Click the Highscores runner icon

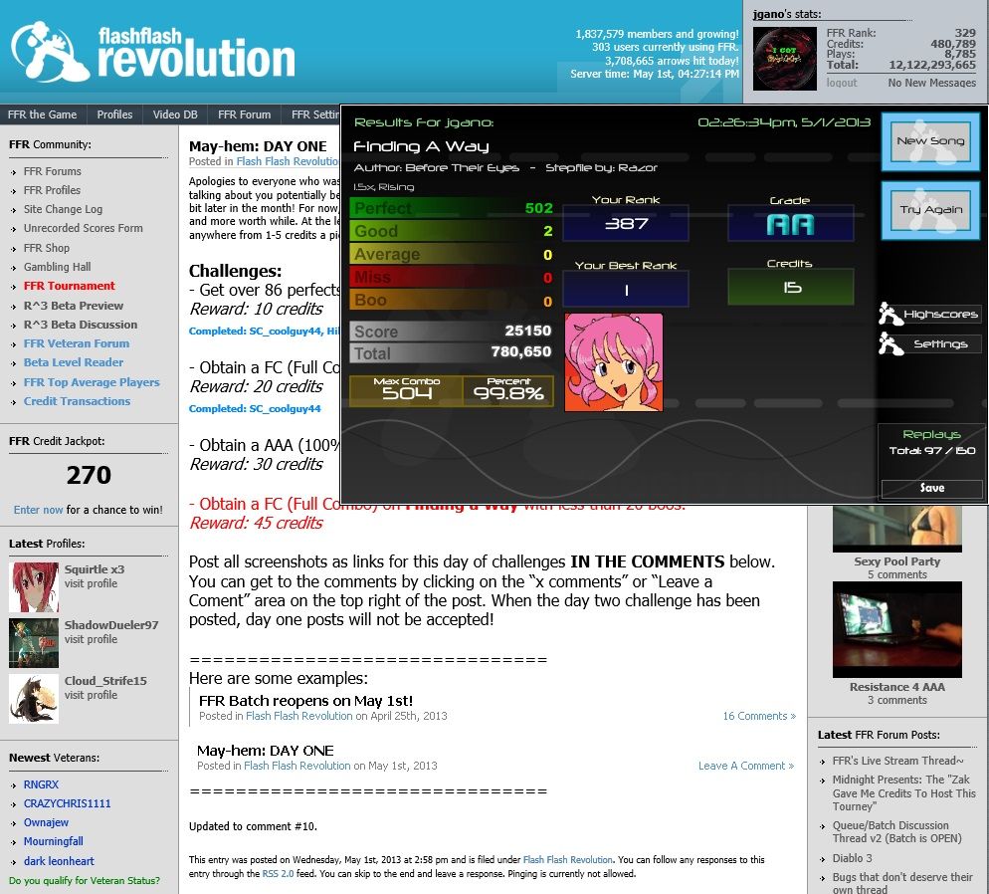click(890, 315)
